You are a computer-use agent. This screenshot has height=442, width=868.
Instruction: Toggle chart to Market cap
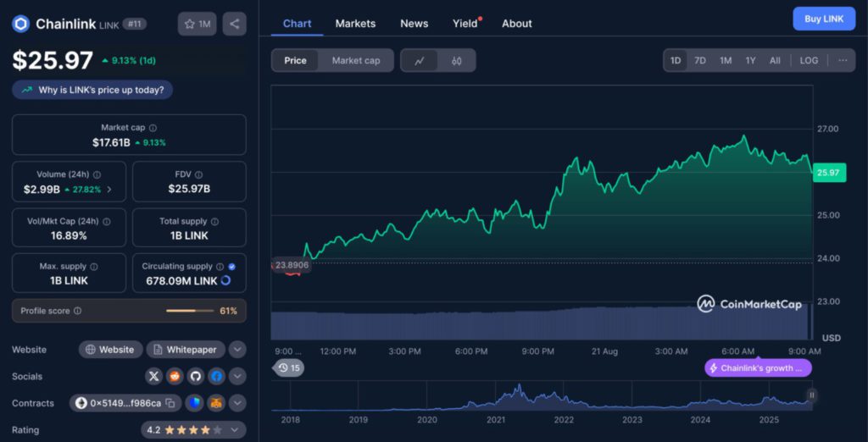tap(356, 60)
